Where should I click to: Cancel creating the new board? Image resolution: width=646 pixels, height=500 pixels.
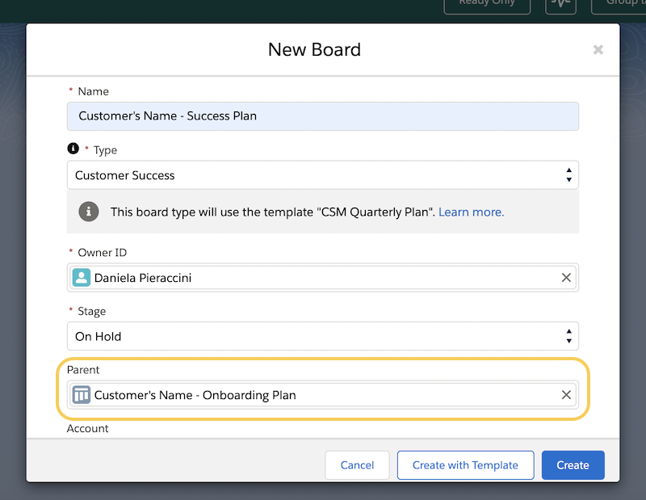[x=357, y=465]
